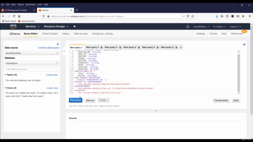253x142 pixels.
Task: Add a new query tab with plus
Action: (x=181, y=47)
